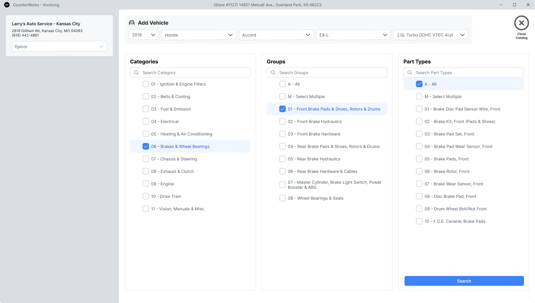Choose 09 - Engine in Categories list
This screenshot has height=303, width=535.
pyautogui.click(x=146, y=184)
